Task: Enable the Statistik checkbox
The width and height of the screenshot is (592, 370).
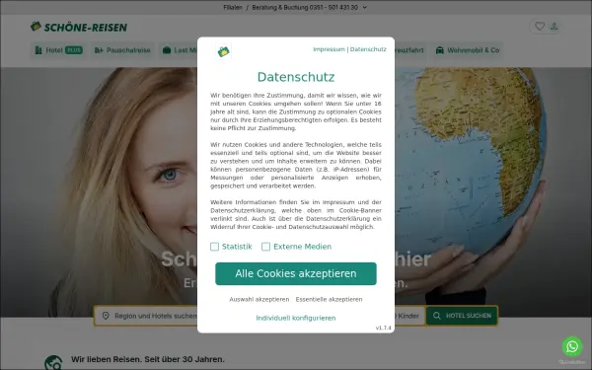Action: tap(214, 247)
